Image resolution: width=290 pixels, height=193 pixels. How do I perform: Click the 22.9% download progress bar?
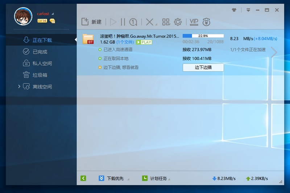tap(203, 36)
